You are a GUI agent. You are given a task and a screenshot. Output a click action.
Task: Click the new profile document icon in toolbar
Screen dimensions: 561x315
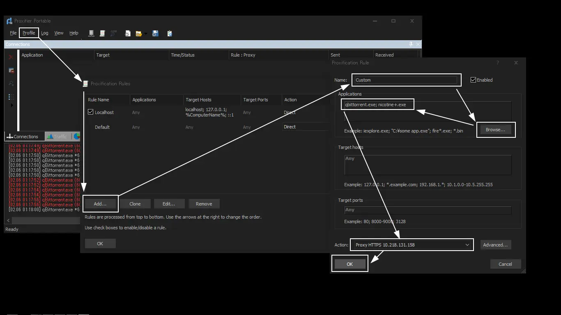(128, 33)
